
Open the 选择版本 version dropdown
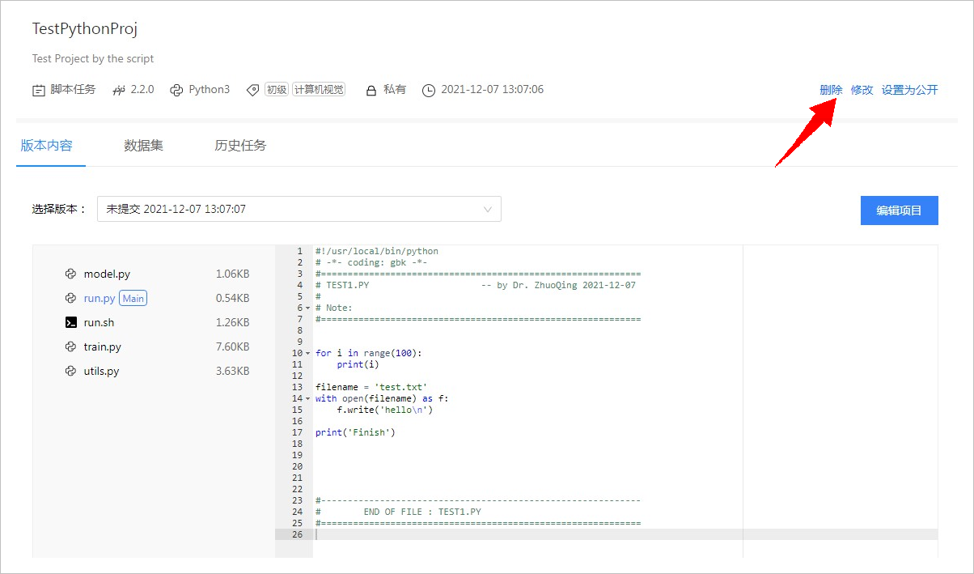pos(299,209)
